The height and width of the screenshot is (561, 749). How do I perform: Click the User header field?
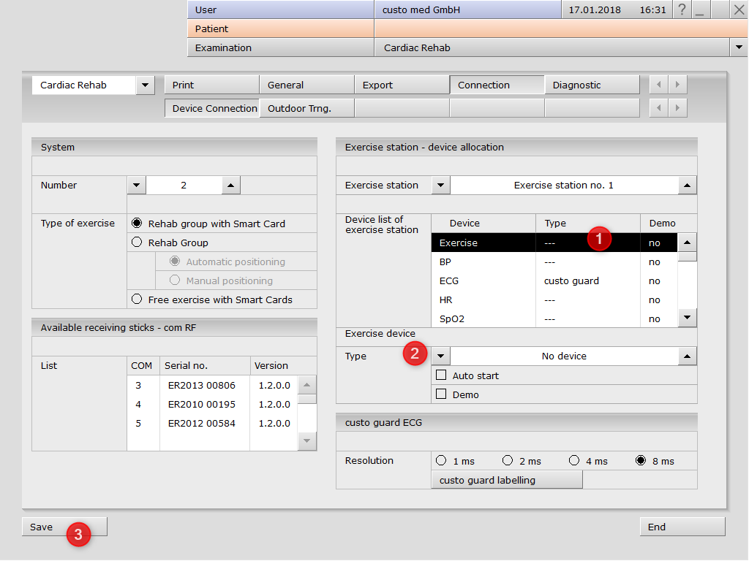[x=281, y=9]
